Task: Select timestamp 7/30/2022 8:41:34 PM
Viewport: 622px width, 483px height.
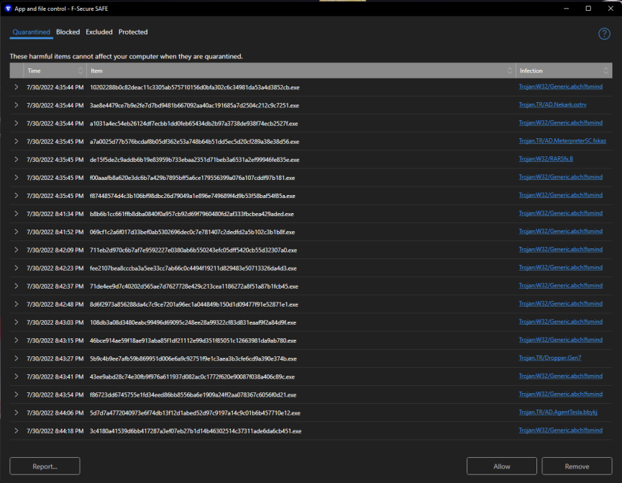Action: [55, 214]
